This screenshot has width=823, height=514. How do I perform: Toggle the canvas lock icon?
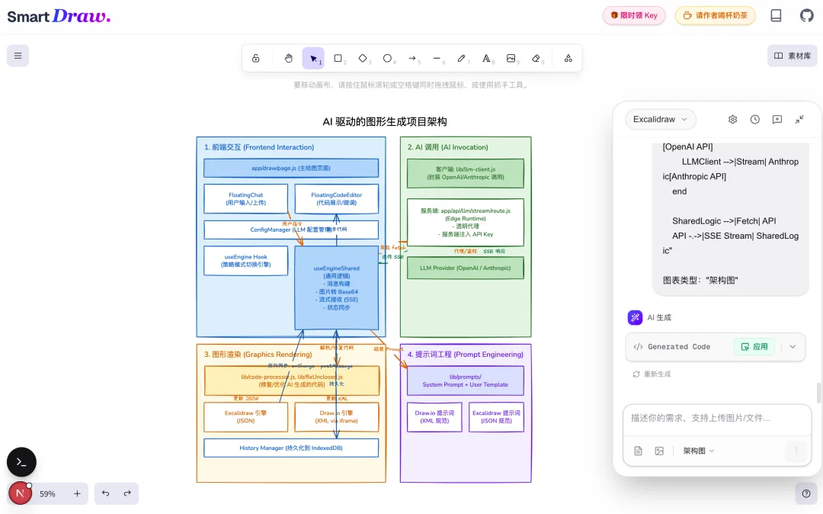pos(256,58)
